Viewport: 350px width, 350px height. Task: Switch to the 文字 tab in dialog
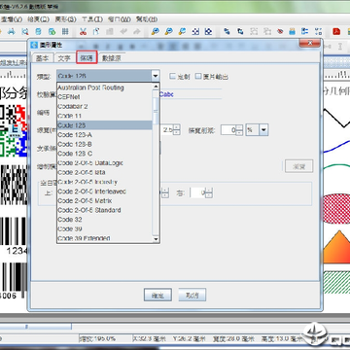click(64, 58)
